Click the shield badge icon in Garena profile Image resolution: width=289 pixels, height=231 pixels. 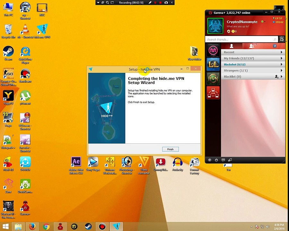(x=229, y=31)
